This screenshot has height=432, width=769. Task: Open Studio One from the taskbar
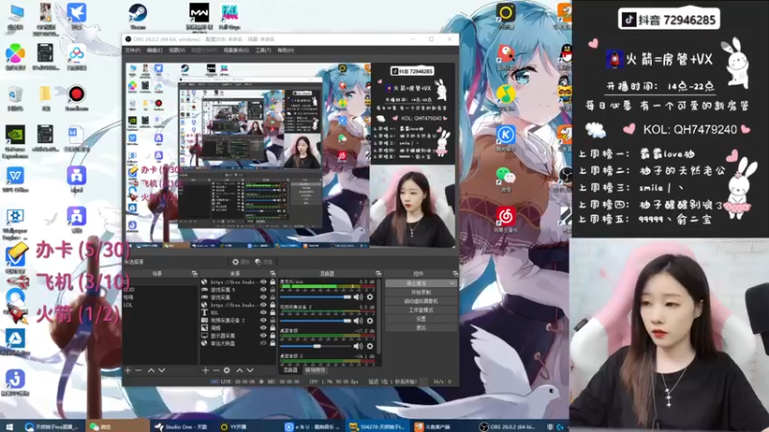[x=182, y=426]
